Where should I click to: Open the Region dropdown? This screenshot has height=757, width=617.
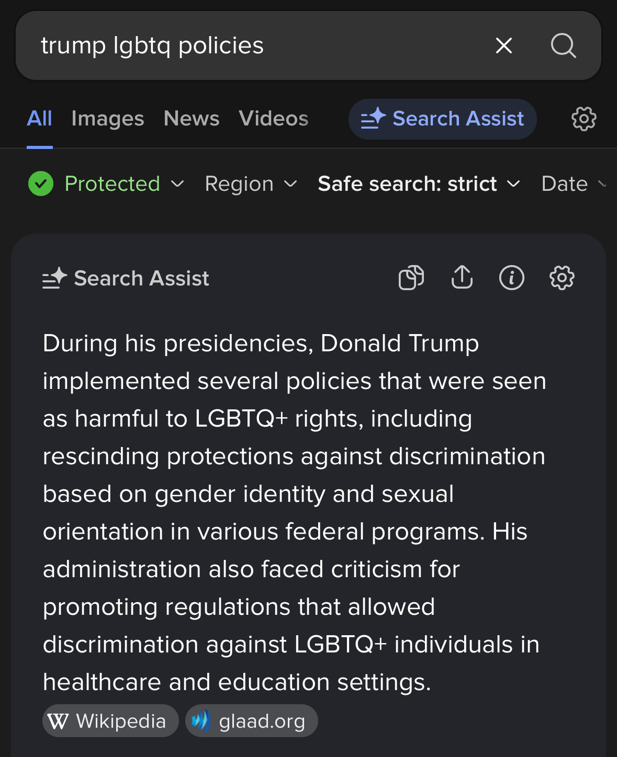point(251,184)
